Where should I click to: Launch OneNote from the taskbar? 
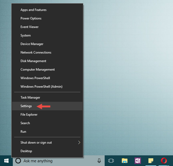click(x=138, y=161)
